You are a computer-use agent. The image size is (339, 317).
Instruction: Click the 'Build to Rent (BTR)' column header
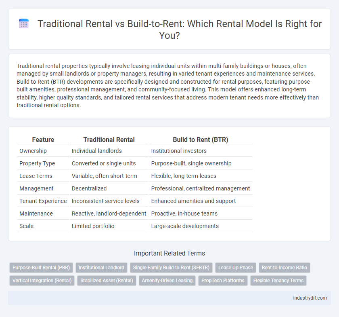click(x=201, y=139)
